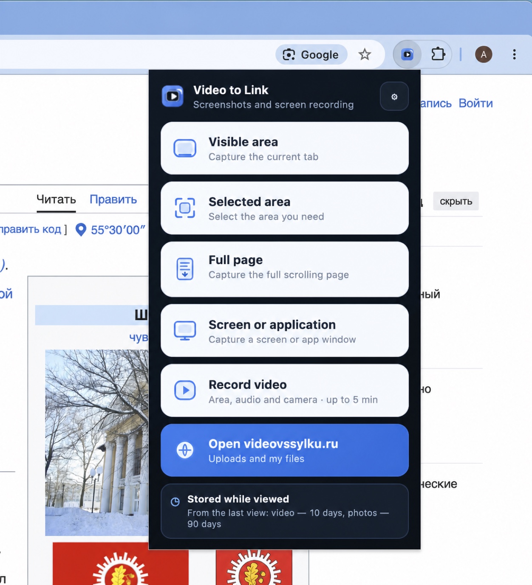
Task: Start Record video option
Action: coord(285,391)
